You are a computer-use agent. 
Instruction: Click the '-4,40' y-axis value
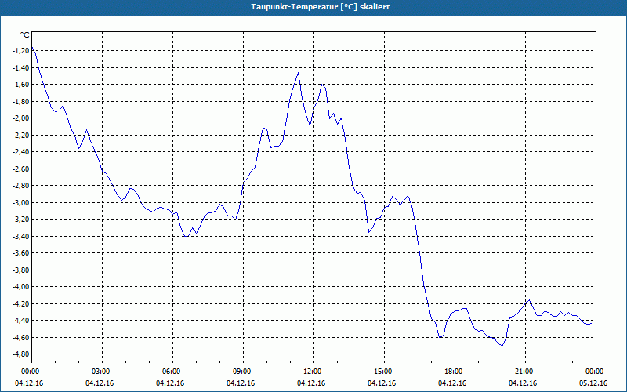pos(22,321)
